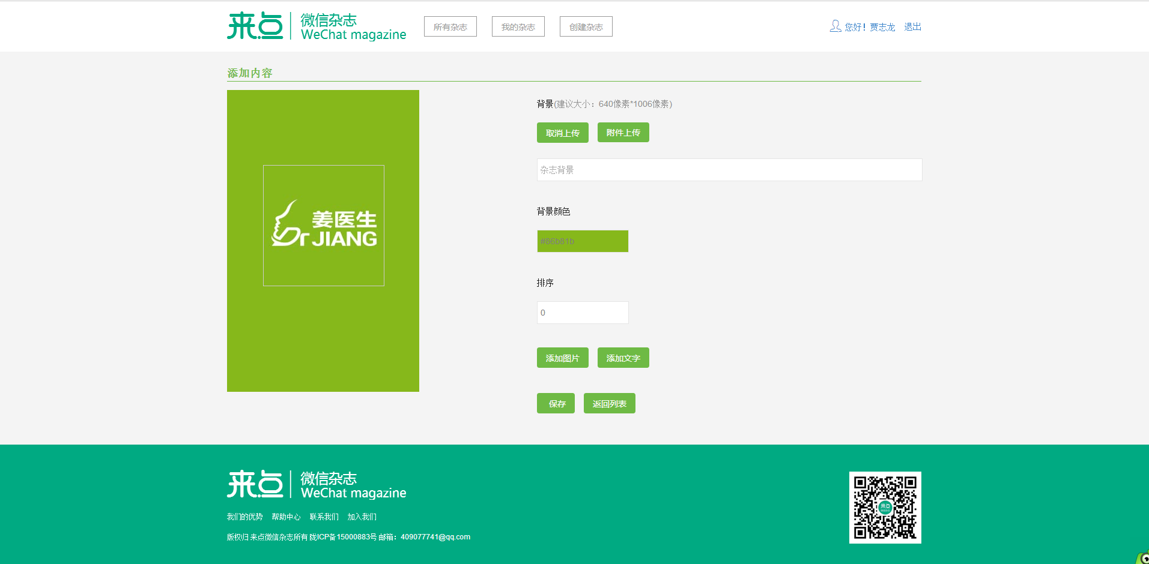The height and width of the screenshot is (564, 1149).
Task: Focus the 杂志背景 input field
Action: coord(730,170)
